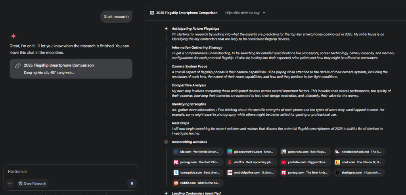Viewport: 406px width, 195px height.
Task: Click the cnet.com favicon
Action: click(337, 162)
